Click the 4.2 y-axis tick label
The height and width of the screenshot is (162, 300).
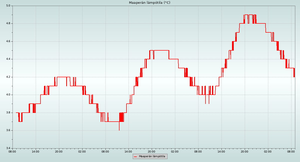[8, 77]
